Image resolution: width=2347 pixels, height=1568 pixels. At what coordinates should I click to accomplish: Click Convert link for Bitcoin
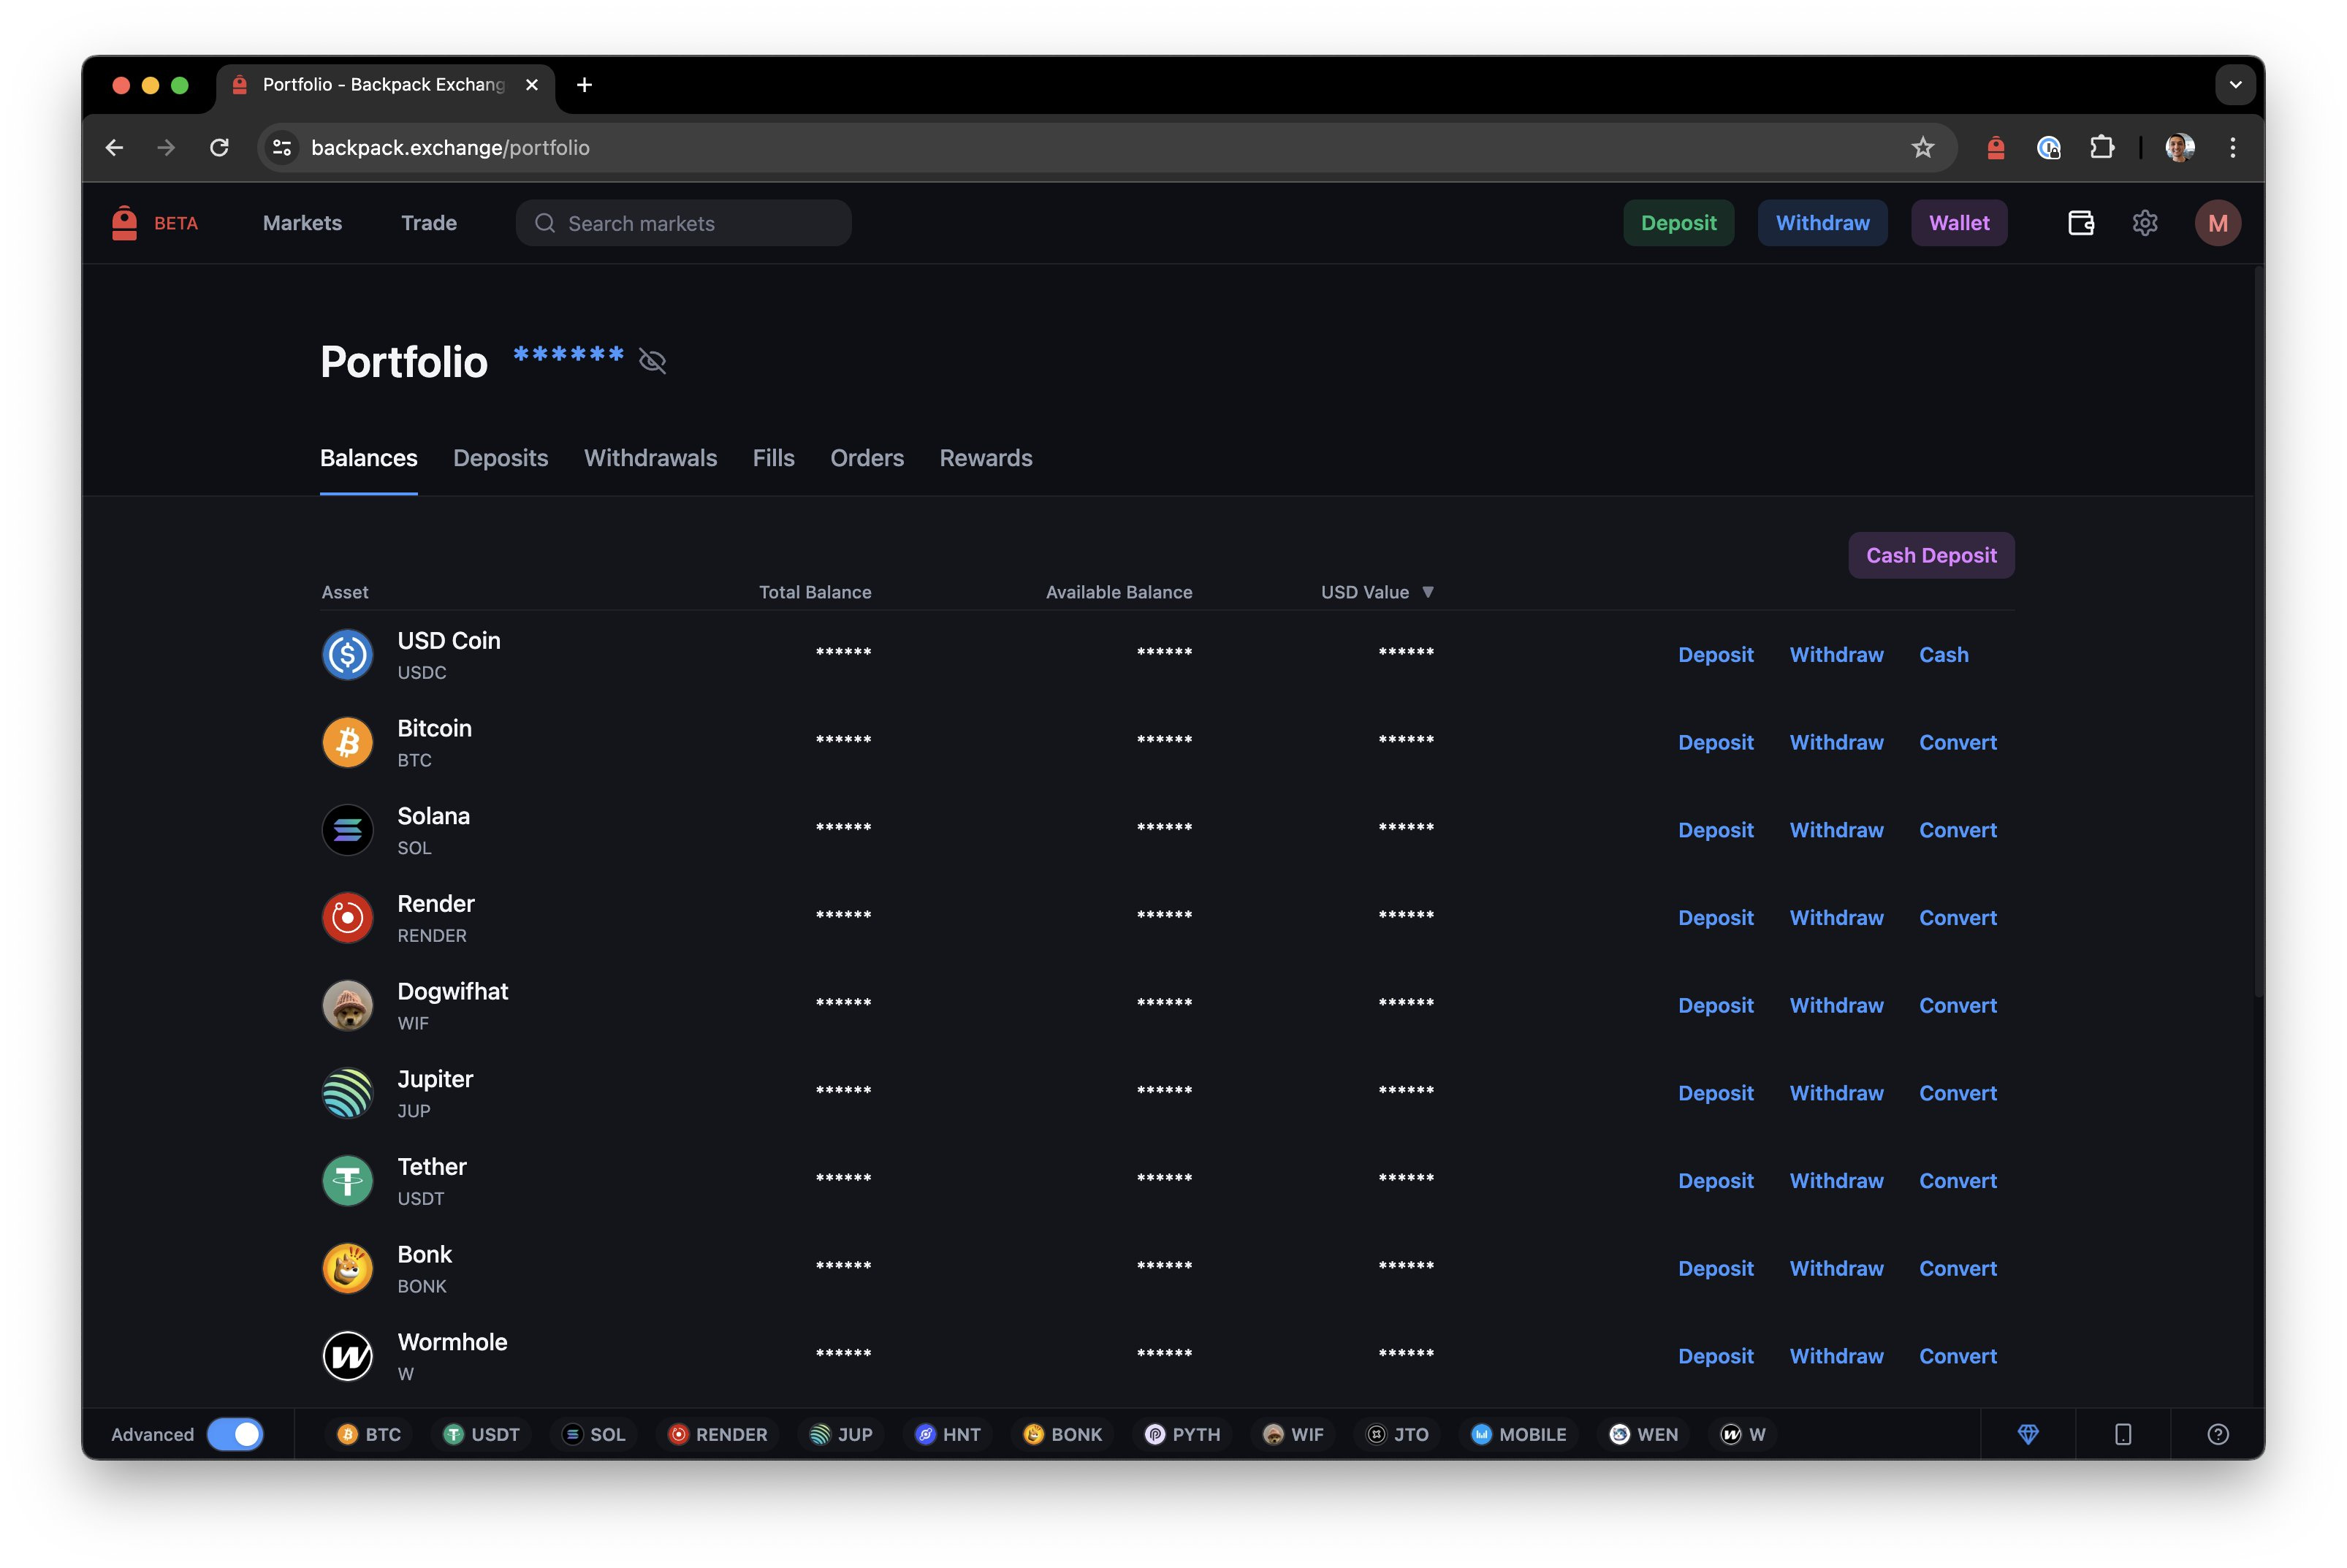1957,743
